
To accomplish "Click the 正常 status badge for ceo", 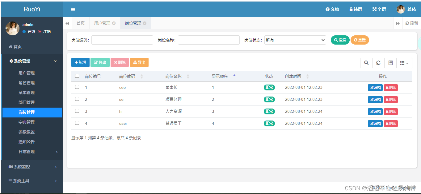I will (x=269, y=87).
